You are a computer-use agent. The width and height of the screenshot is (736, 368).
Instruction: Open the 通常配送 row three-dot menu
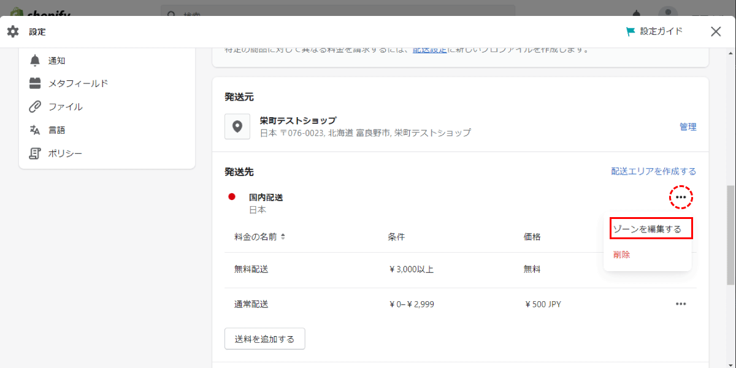[681, 304]
